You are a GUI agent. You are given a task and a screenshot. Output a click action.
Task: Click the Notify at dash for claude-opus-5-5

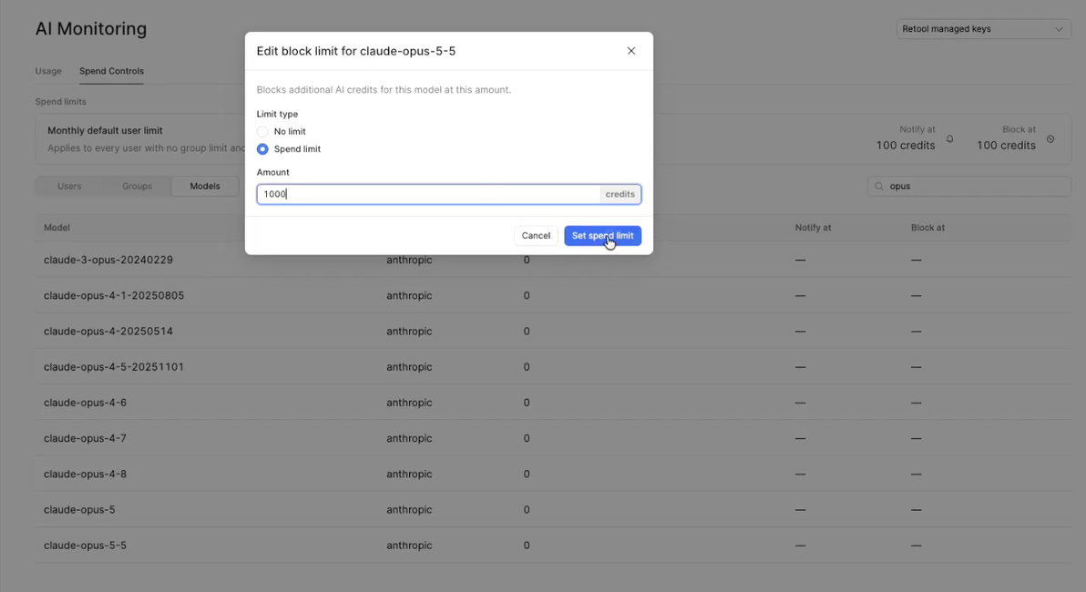801,545
